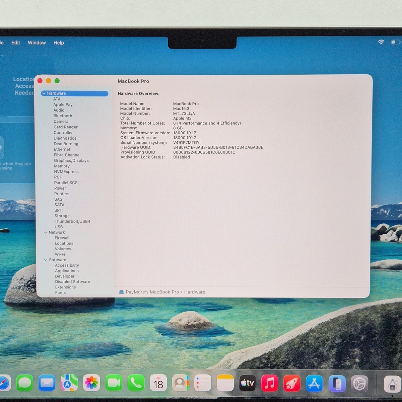Select Thunderbolt/USB4 in the sidebar

click(x=72, y=221)
